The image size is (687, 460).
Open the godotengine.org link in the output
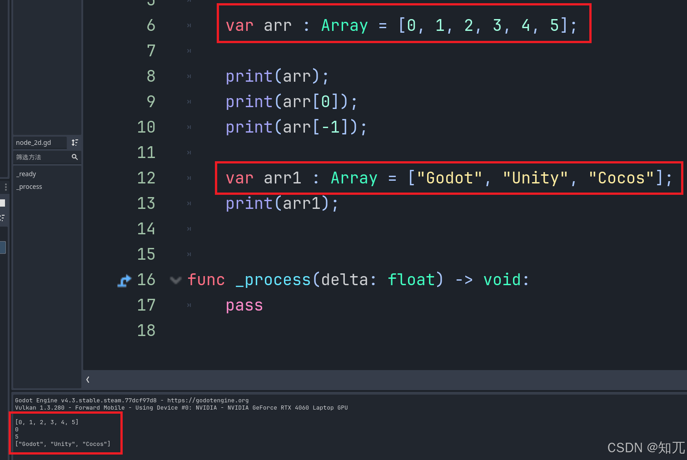click(208, 400)
